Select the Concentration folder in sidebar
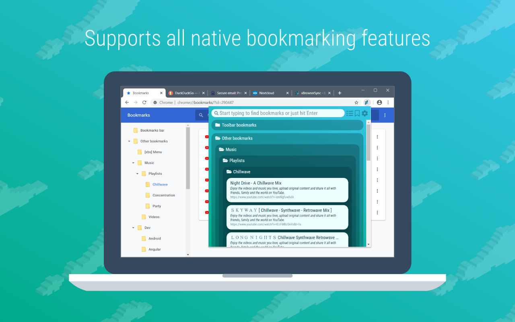Image resolution: width=515 pixels, height=322 pixels. pos(163,195)
